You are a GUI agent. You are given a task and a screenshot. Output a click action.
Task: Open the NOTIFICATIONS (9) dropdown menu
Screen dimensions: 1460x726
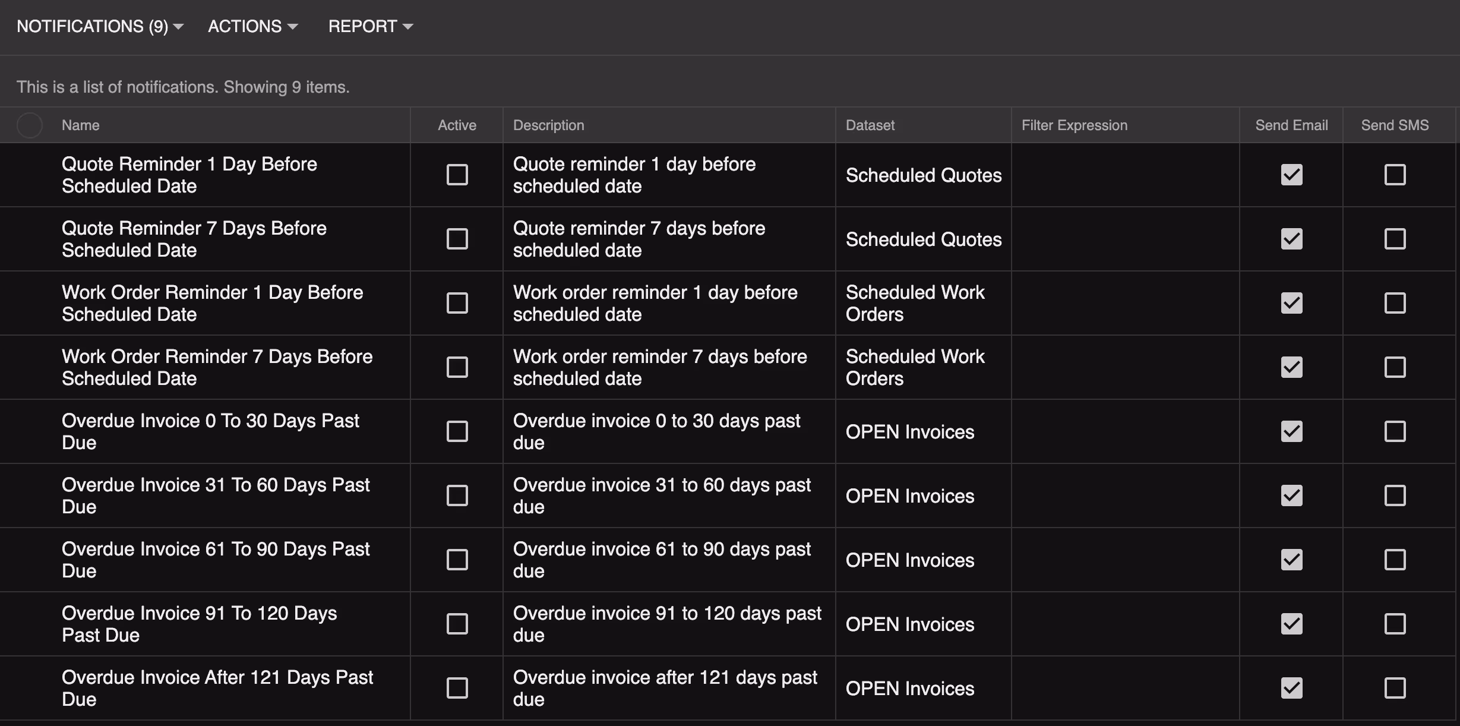pyautogui.click(x=100, y=26)
